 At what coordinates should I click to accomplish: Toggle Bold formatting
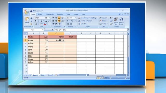tap(36, 21)
